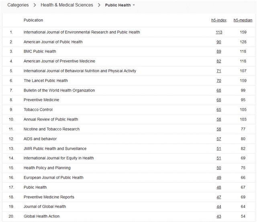Open h5-index 50 for Health Policy and Planning
This screenshot has height=222, width=257.
point(219,168)
